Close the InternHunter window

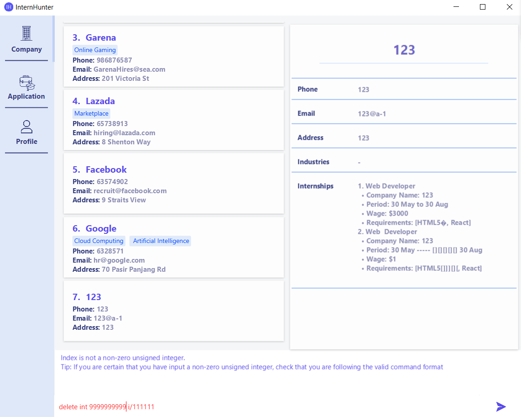click(x=510, y=7)
